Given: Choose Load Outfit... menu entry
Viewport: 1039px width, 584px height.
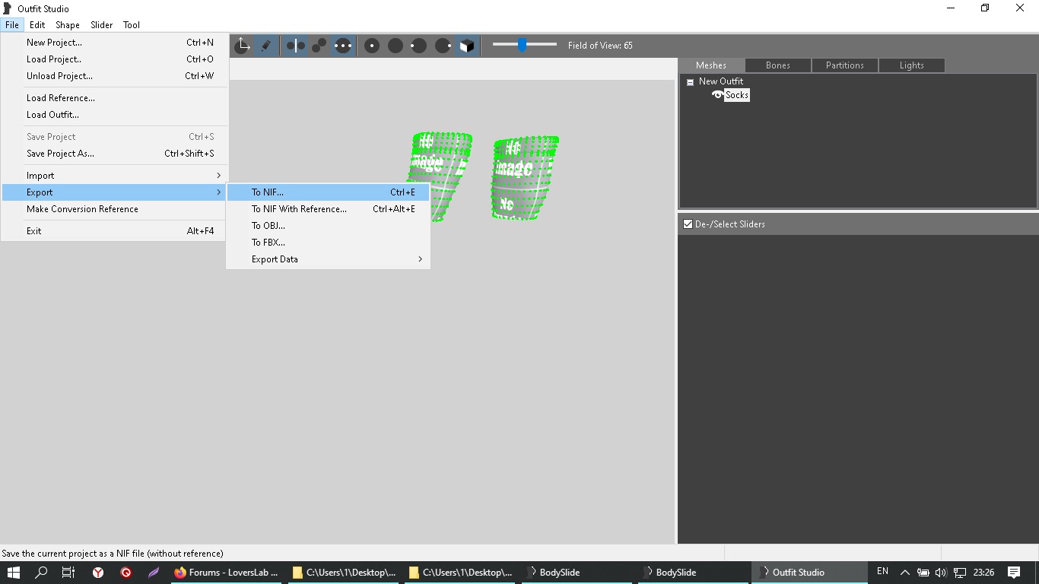Looking at the screenshot, I should (x=114, y=115).
